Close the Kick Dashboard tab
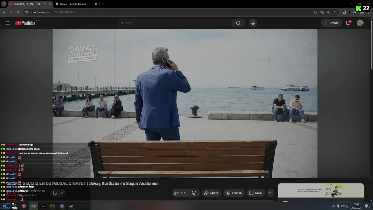This screenshot has height=210, width=373. pyautogui.click(x=96, y=4)
